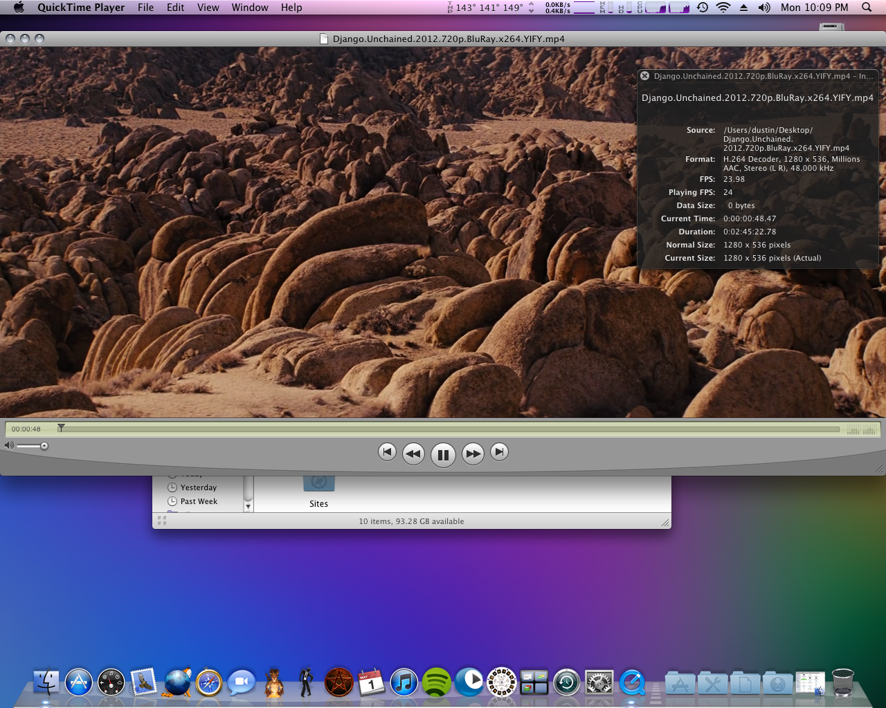Screen dimensions: 886x708
Task: Open the Edit menu
Action: (x=175, y=8)
